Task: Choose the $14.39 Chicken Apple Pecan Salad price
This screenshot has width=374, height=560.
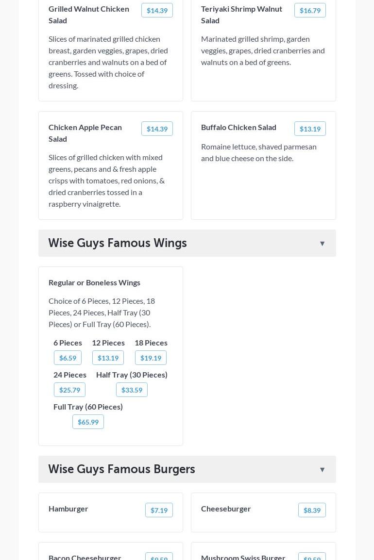Action: [x=157, y=129]
